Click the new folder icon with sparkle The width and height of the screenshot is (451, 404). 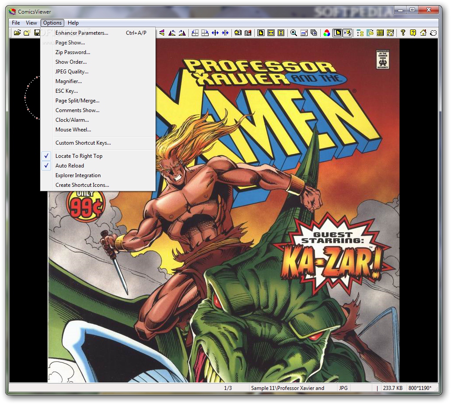coord(27,33)
